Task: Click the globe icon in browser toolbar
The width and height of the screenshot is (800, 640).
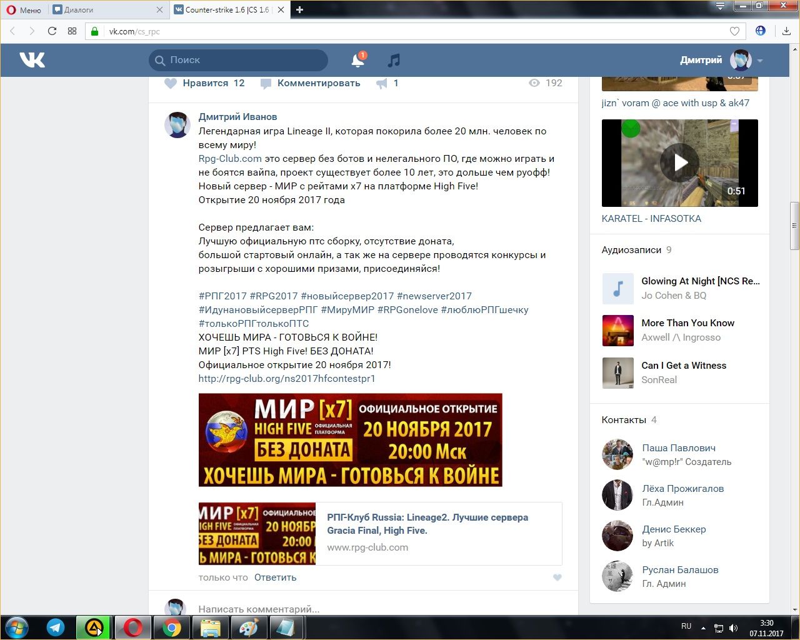Action: [x=761, y=31]
